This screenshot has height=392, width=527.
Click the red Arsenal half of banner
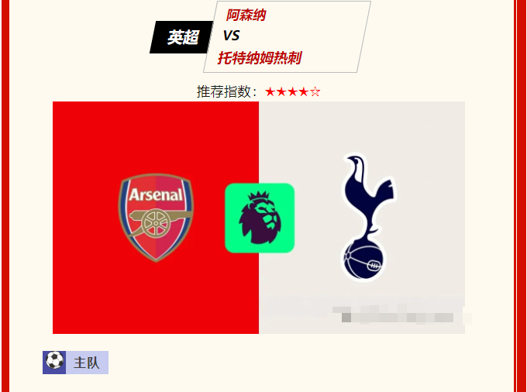pos(156,218)
